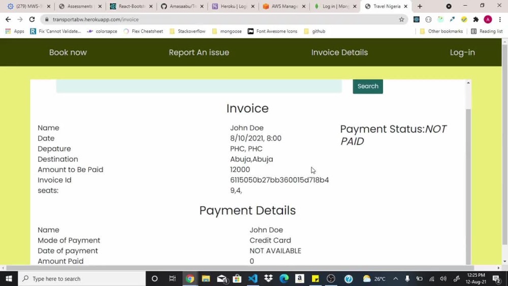This screenshot has width=508, height=286.
Task: Open Task View on the taskbar
Action: click(172, 278)
